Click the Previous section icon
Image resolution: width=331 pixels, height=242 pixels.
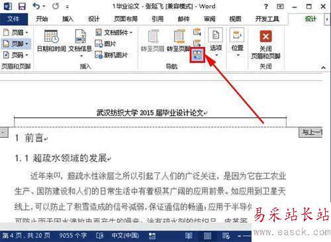(197, 32)
